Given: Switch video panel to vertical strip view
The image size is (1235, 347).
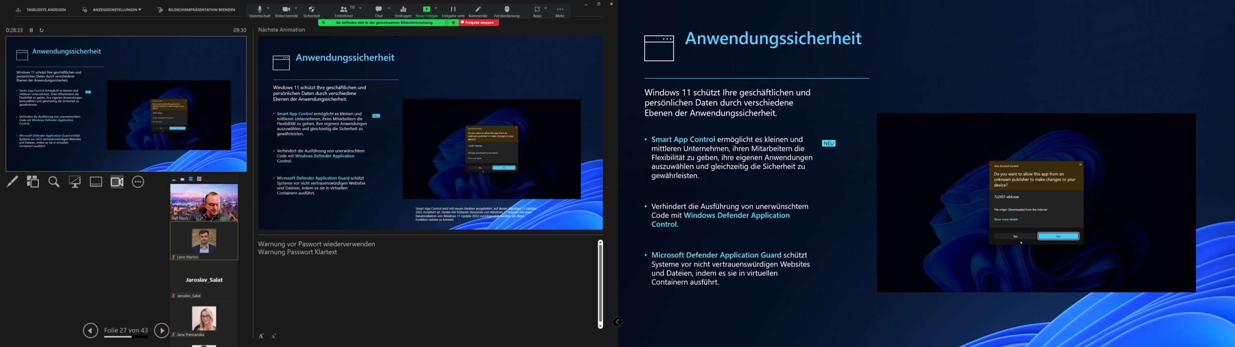Looking at the screenshot, I should pos(191,179).
